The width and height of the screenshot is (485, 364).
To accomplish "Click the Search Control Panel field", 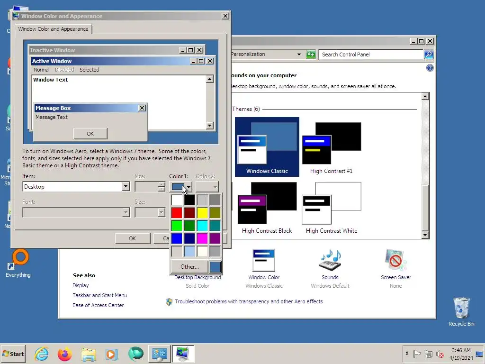I will coord(370,55).
